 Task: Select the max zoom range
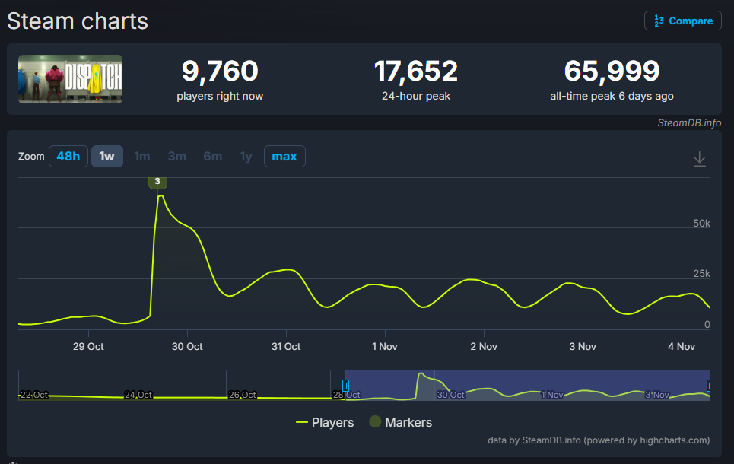coord(284,157)
